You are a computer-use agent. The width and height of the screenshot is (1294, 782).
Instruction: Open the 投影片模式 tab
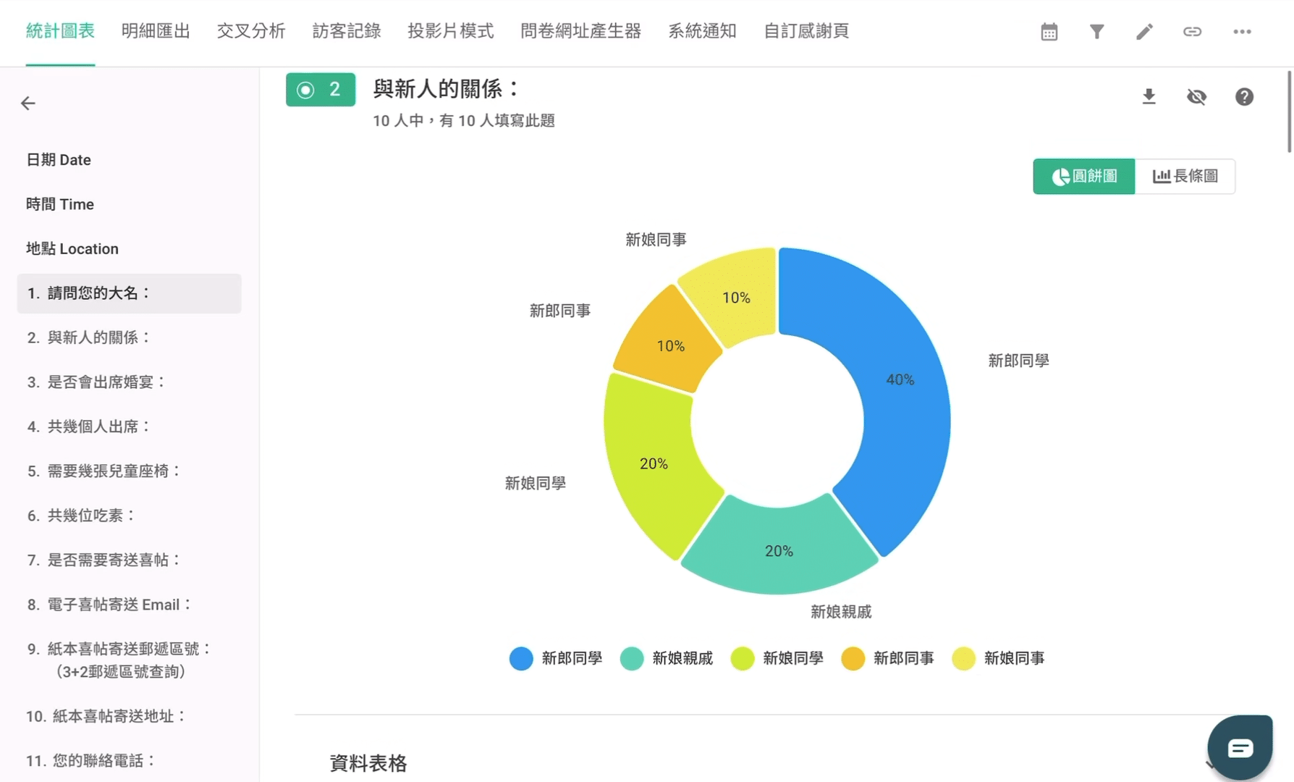click(x=451, y=31)
